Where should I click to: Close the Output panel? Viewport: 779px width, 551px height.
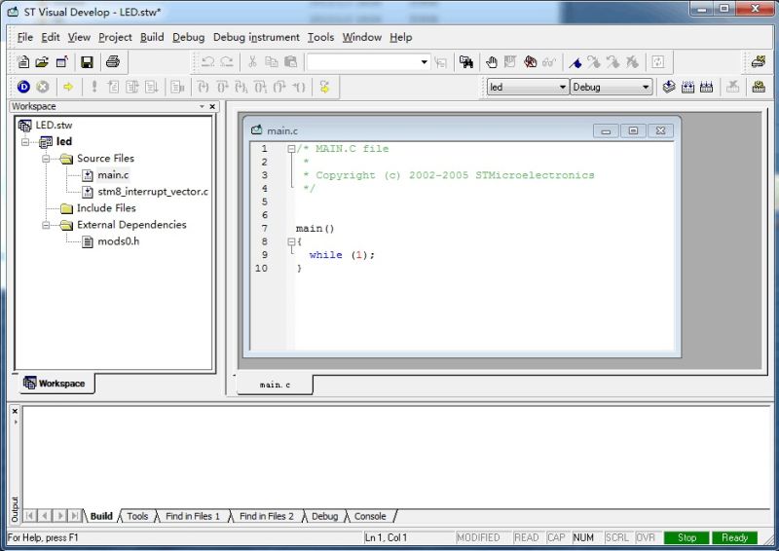click(x=15, y=411)
